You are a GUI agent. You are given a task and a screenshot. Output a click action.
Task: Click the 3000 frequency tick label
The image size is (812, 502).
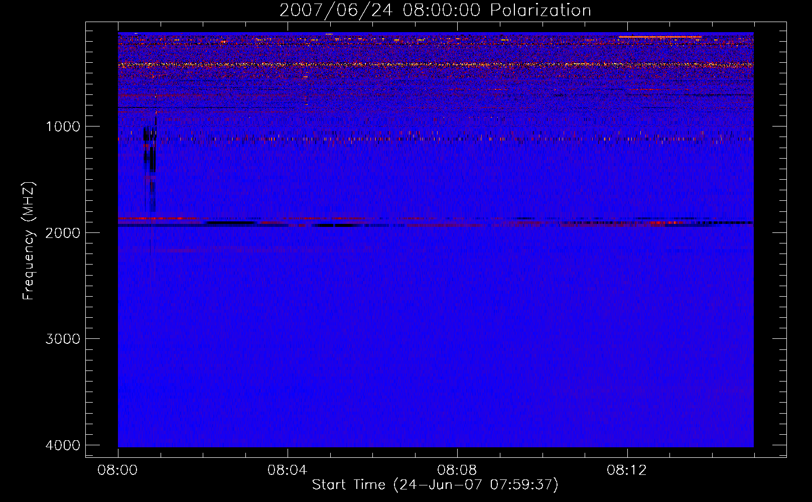(63, 339)
